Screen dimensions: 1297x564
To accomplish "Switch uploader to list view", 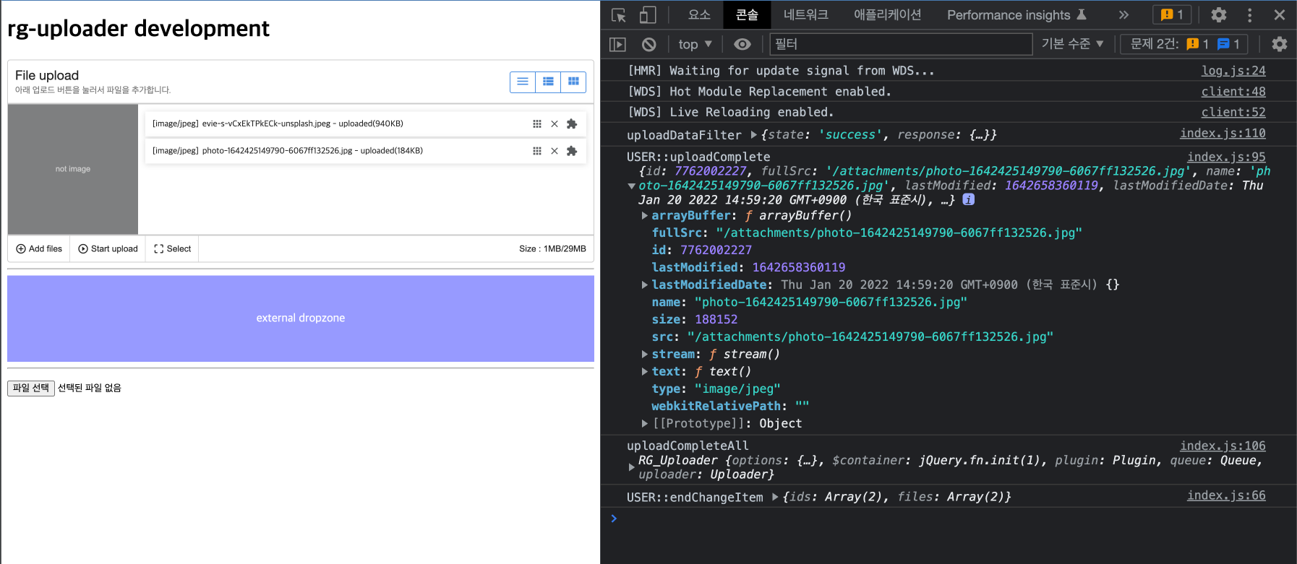I will [523, 82].
